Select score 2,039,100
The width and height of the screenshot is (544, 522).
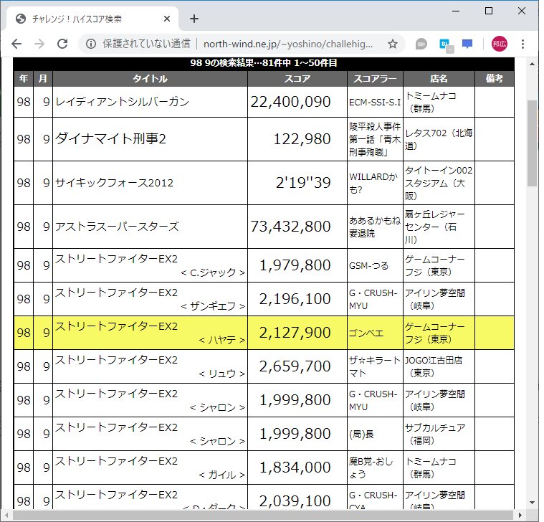tap(295, 500)
